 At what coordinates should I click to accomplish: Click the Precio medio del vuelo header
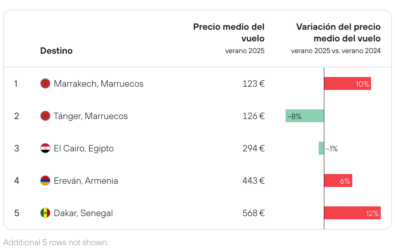229,33
